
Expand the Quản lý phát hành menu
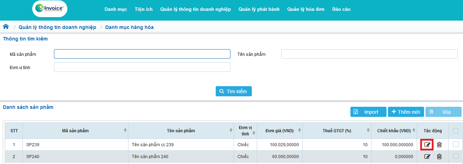[x=259, y=9]
